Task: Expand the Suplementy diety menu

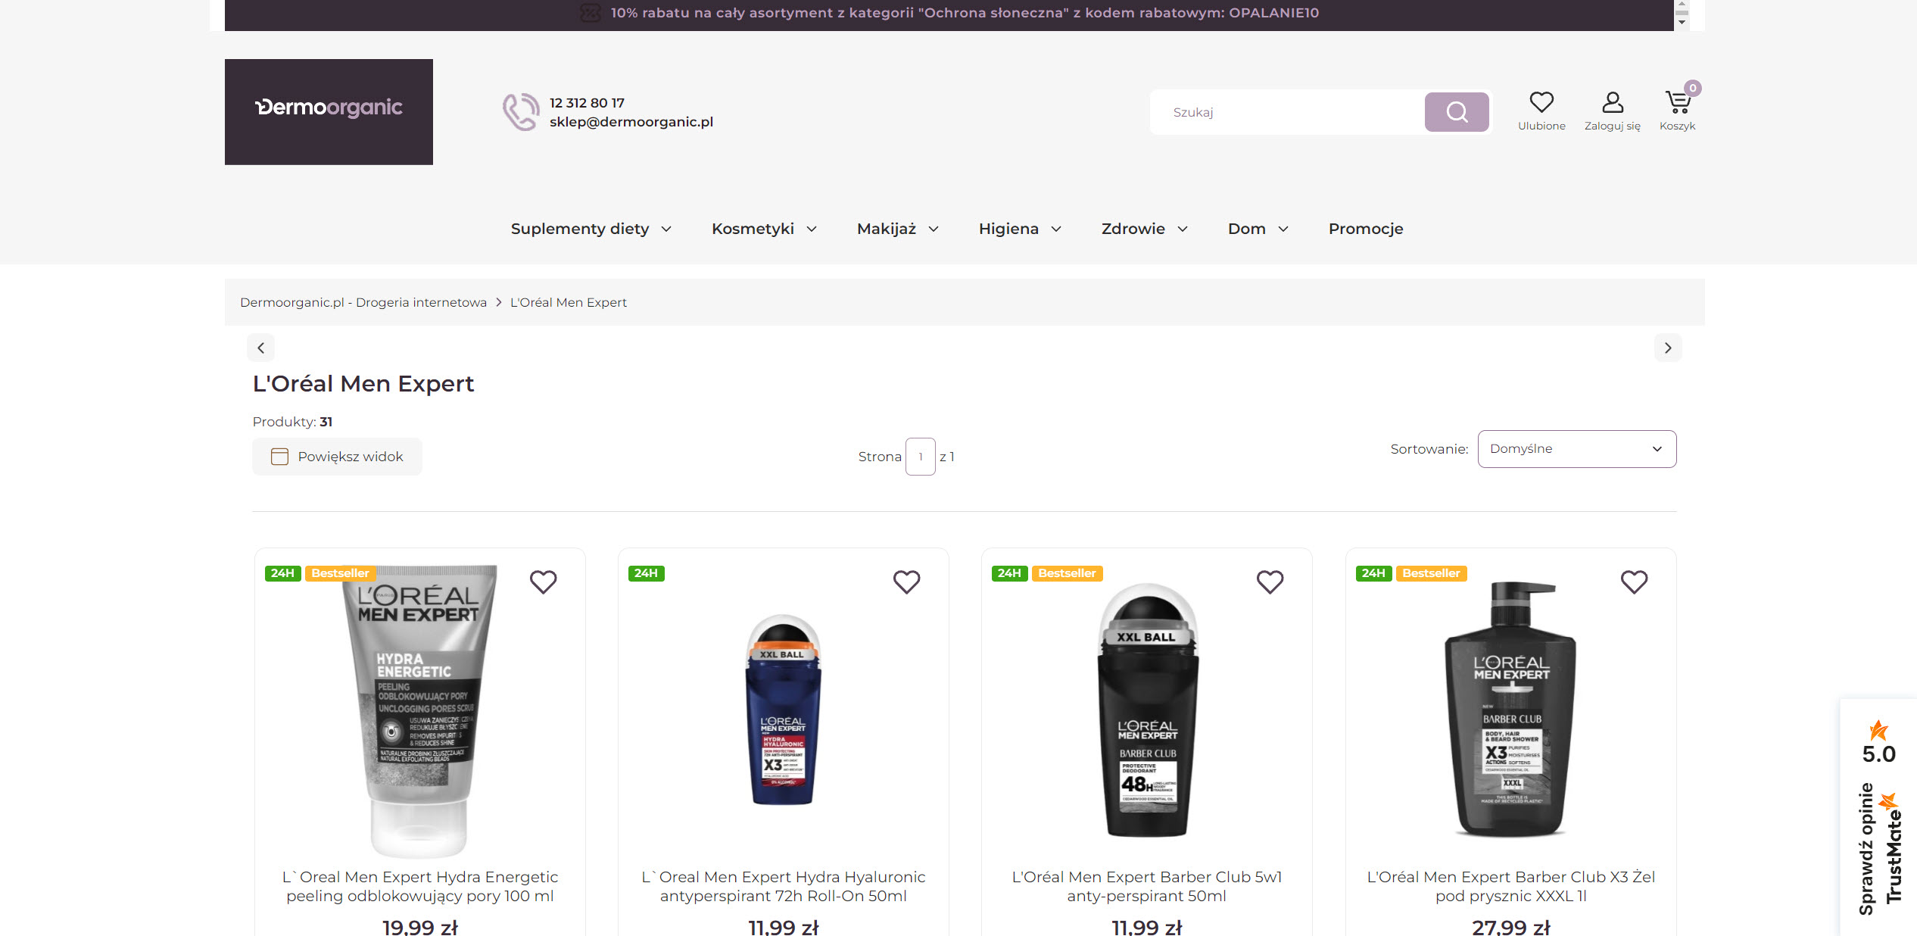Action: 591,229
